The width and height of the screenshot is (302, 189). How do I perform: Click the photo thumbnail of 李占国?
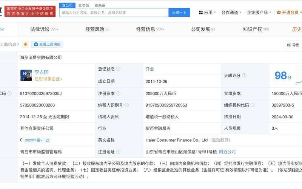click(26, 75)
